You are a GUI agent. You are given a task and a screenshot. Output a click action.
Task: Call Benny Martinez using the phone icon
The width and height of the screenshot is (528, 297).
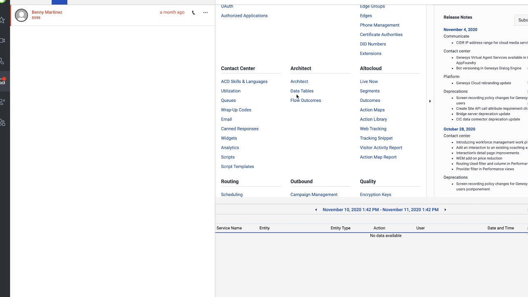[x=193, y=12]
